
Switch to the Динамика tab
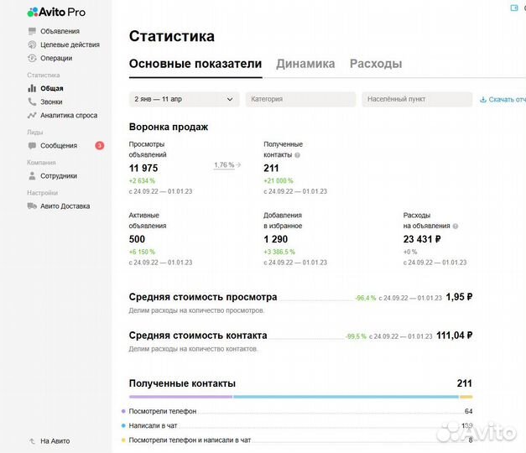pyautogui.click(x=305, y=64)
